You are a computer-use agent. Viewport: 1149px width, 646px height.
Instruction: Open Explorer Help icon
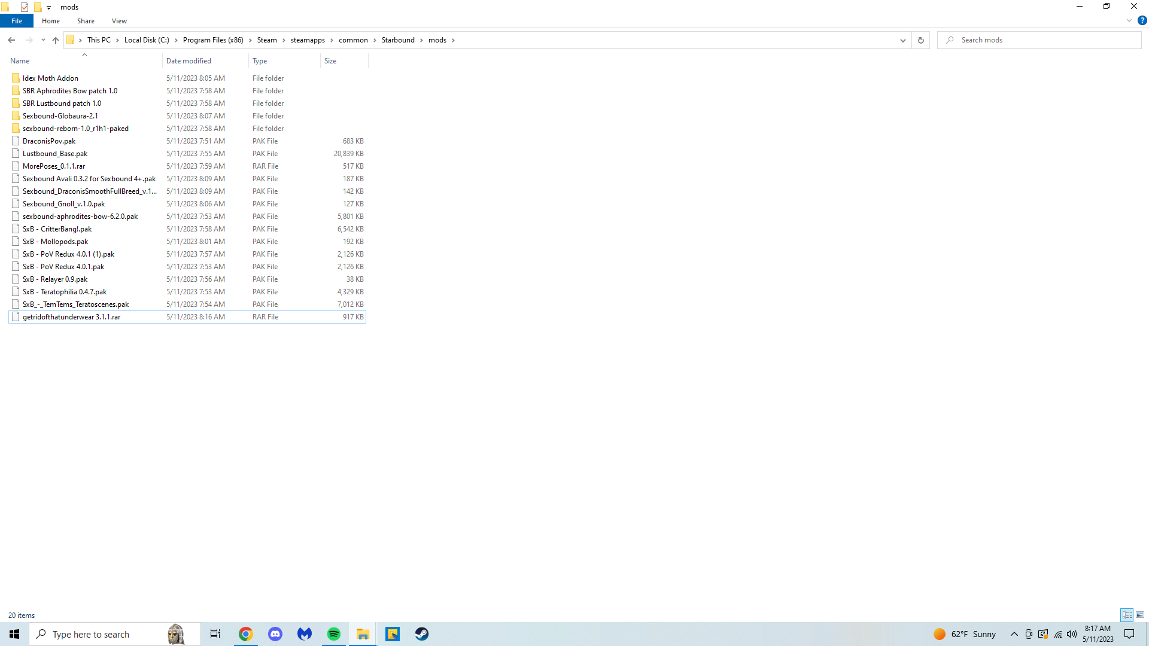tap(1142, 21)
